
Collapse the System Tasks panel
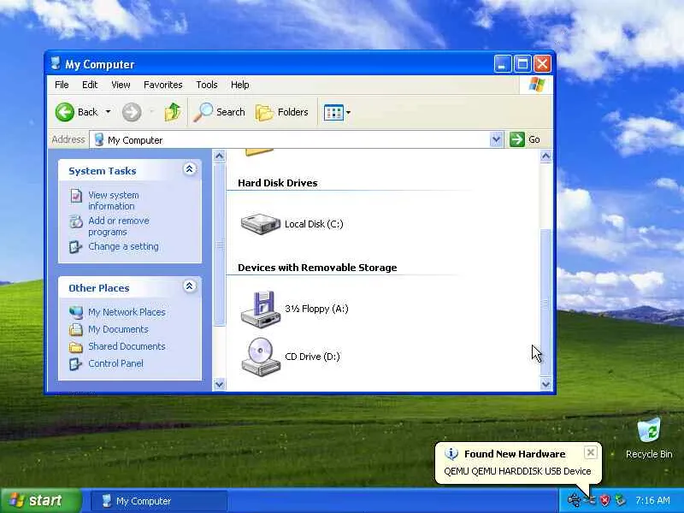pos(189,169)
